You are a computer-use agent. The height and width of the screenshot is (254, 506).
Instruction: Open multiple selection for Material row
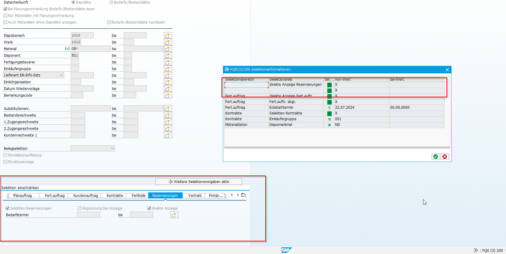(168, 49)
